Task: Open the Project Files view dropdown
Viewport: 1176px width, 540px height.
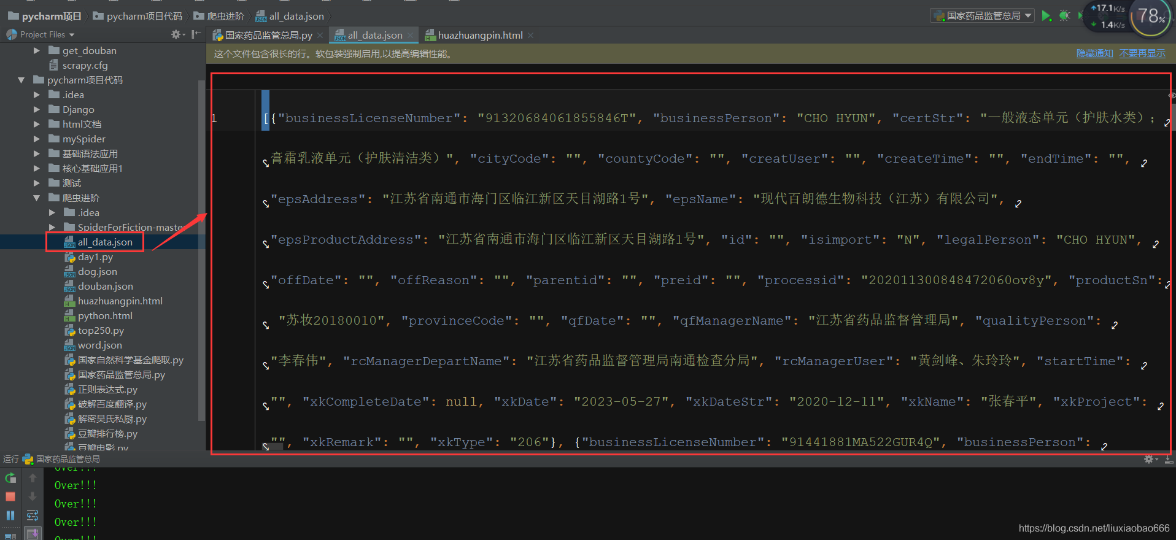Action: 41,34
